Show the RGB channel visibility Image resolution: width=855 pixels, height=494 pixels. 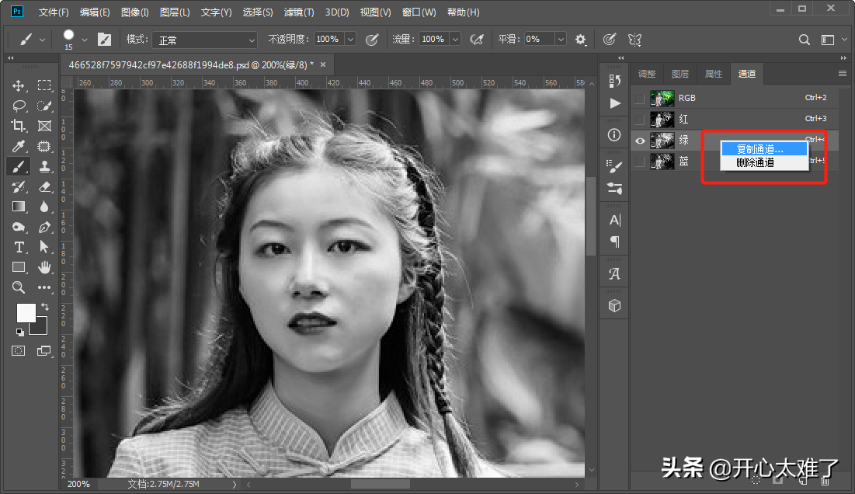pos(639,99)
